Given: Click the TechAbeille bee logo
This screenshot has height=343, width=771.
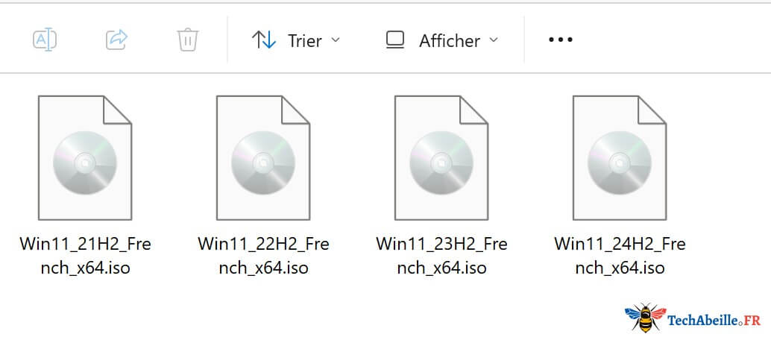Looking at the screenshot, I should [x=645, y=318].
